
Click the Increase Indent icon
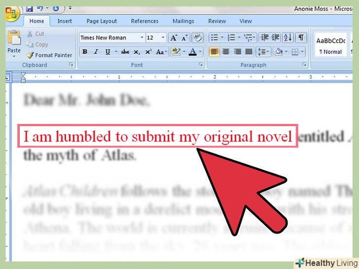[x=276, y=38]
